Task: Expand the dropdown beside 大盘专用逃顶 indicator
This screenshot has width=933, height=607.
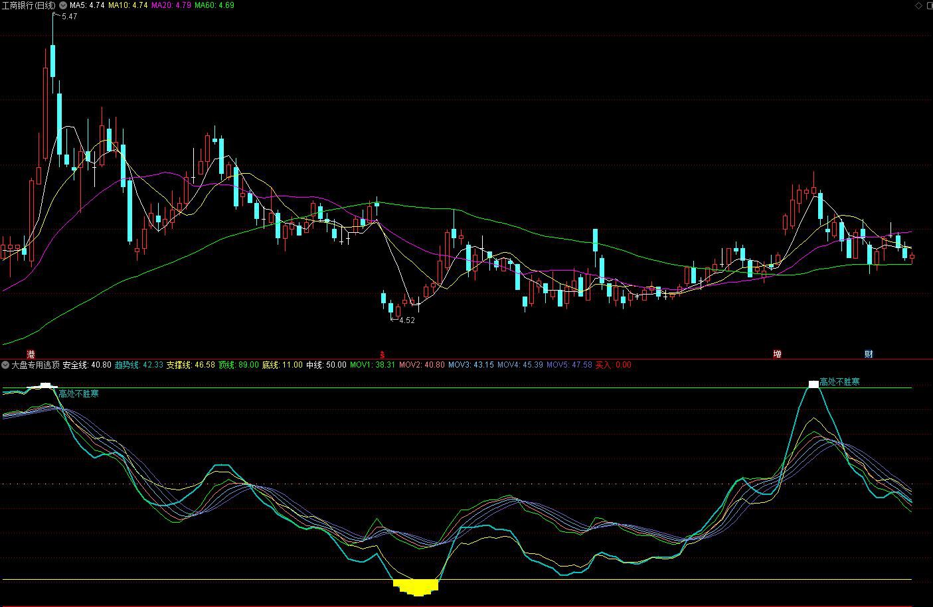Action: (x=5, y=365)
